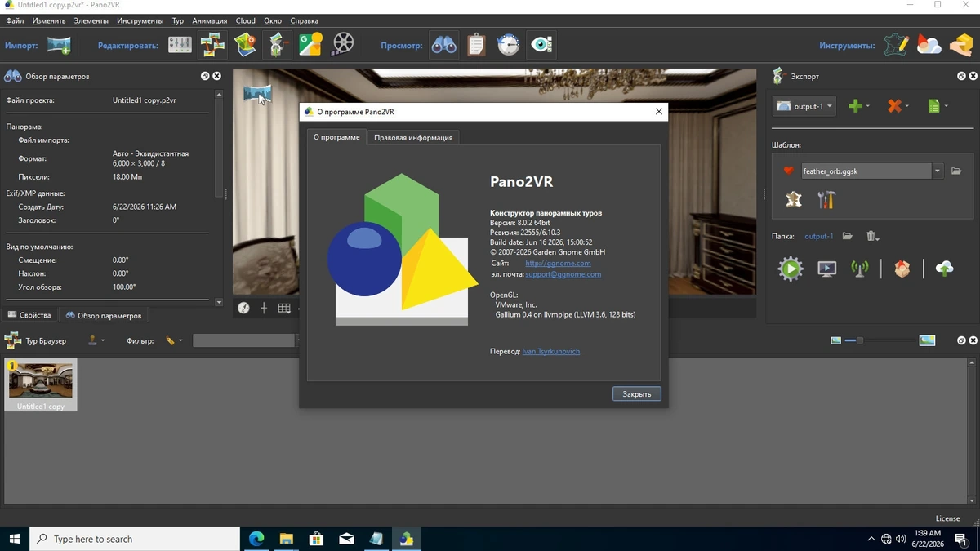Click the edit skin cowhide icon
980x551 pixels.
point(794,199)
